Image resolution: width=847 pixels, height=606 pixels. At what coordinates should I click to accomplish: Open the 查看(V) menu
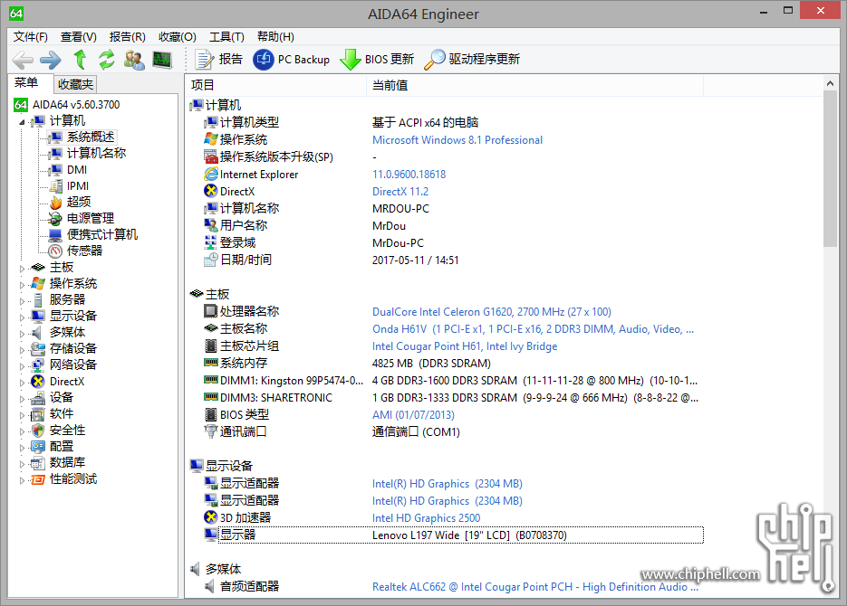pos(78,37)
